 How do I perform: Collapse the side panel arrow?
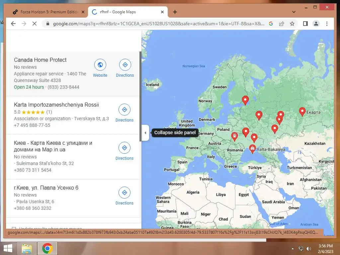(145, 133)
